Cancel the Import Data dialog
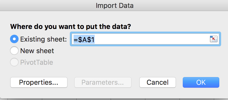 (158, 82)
